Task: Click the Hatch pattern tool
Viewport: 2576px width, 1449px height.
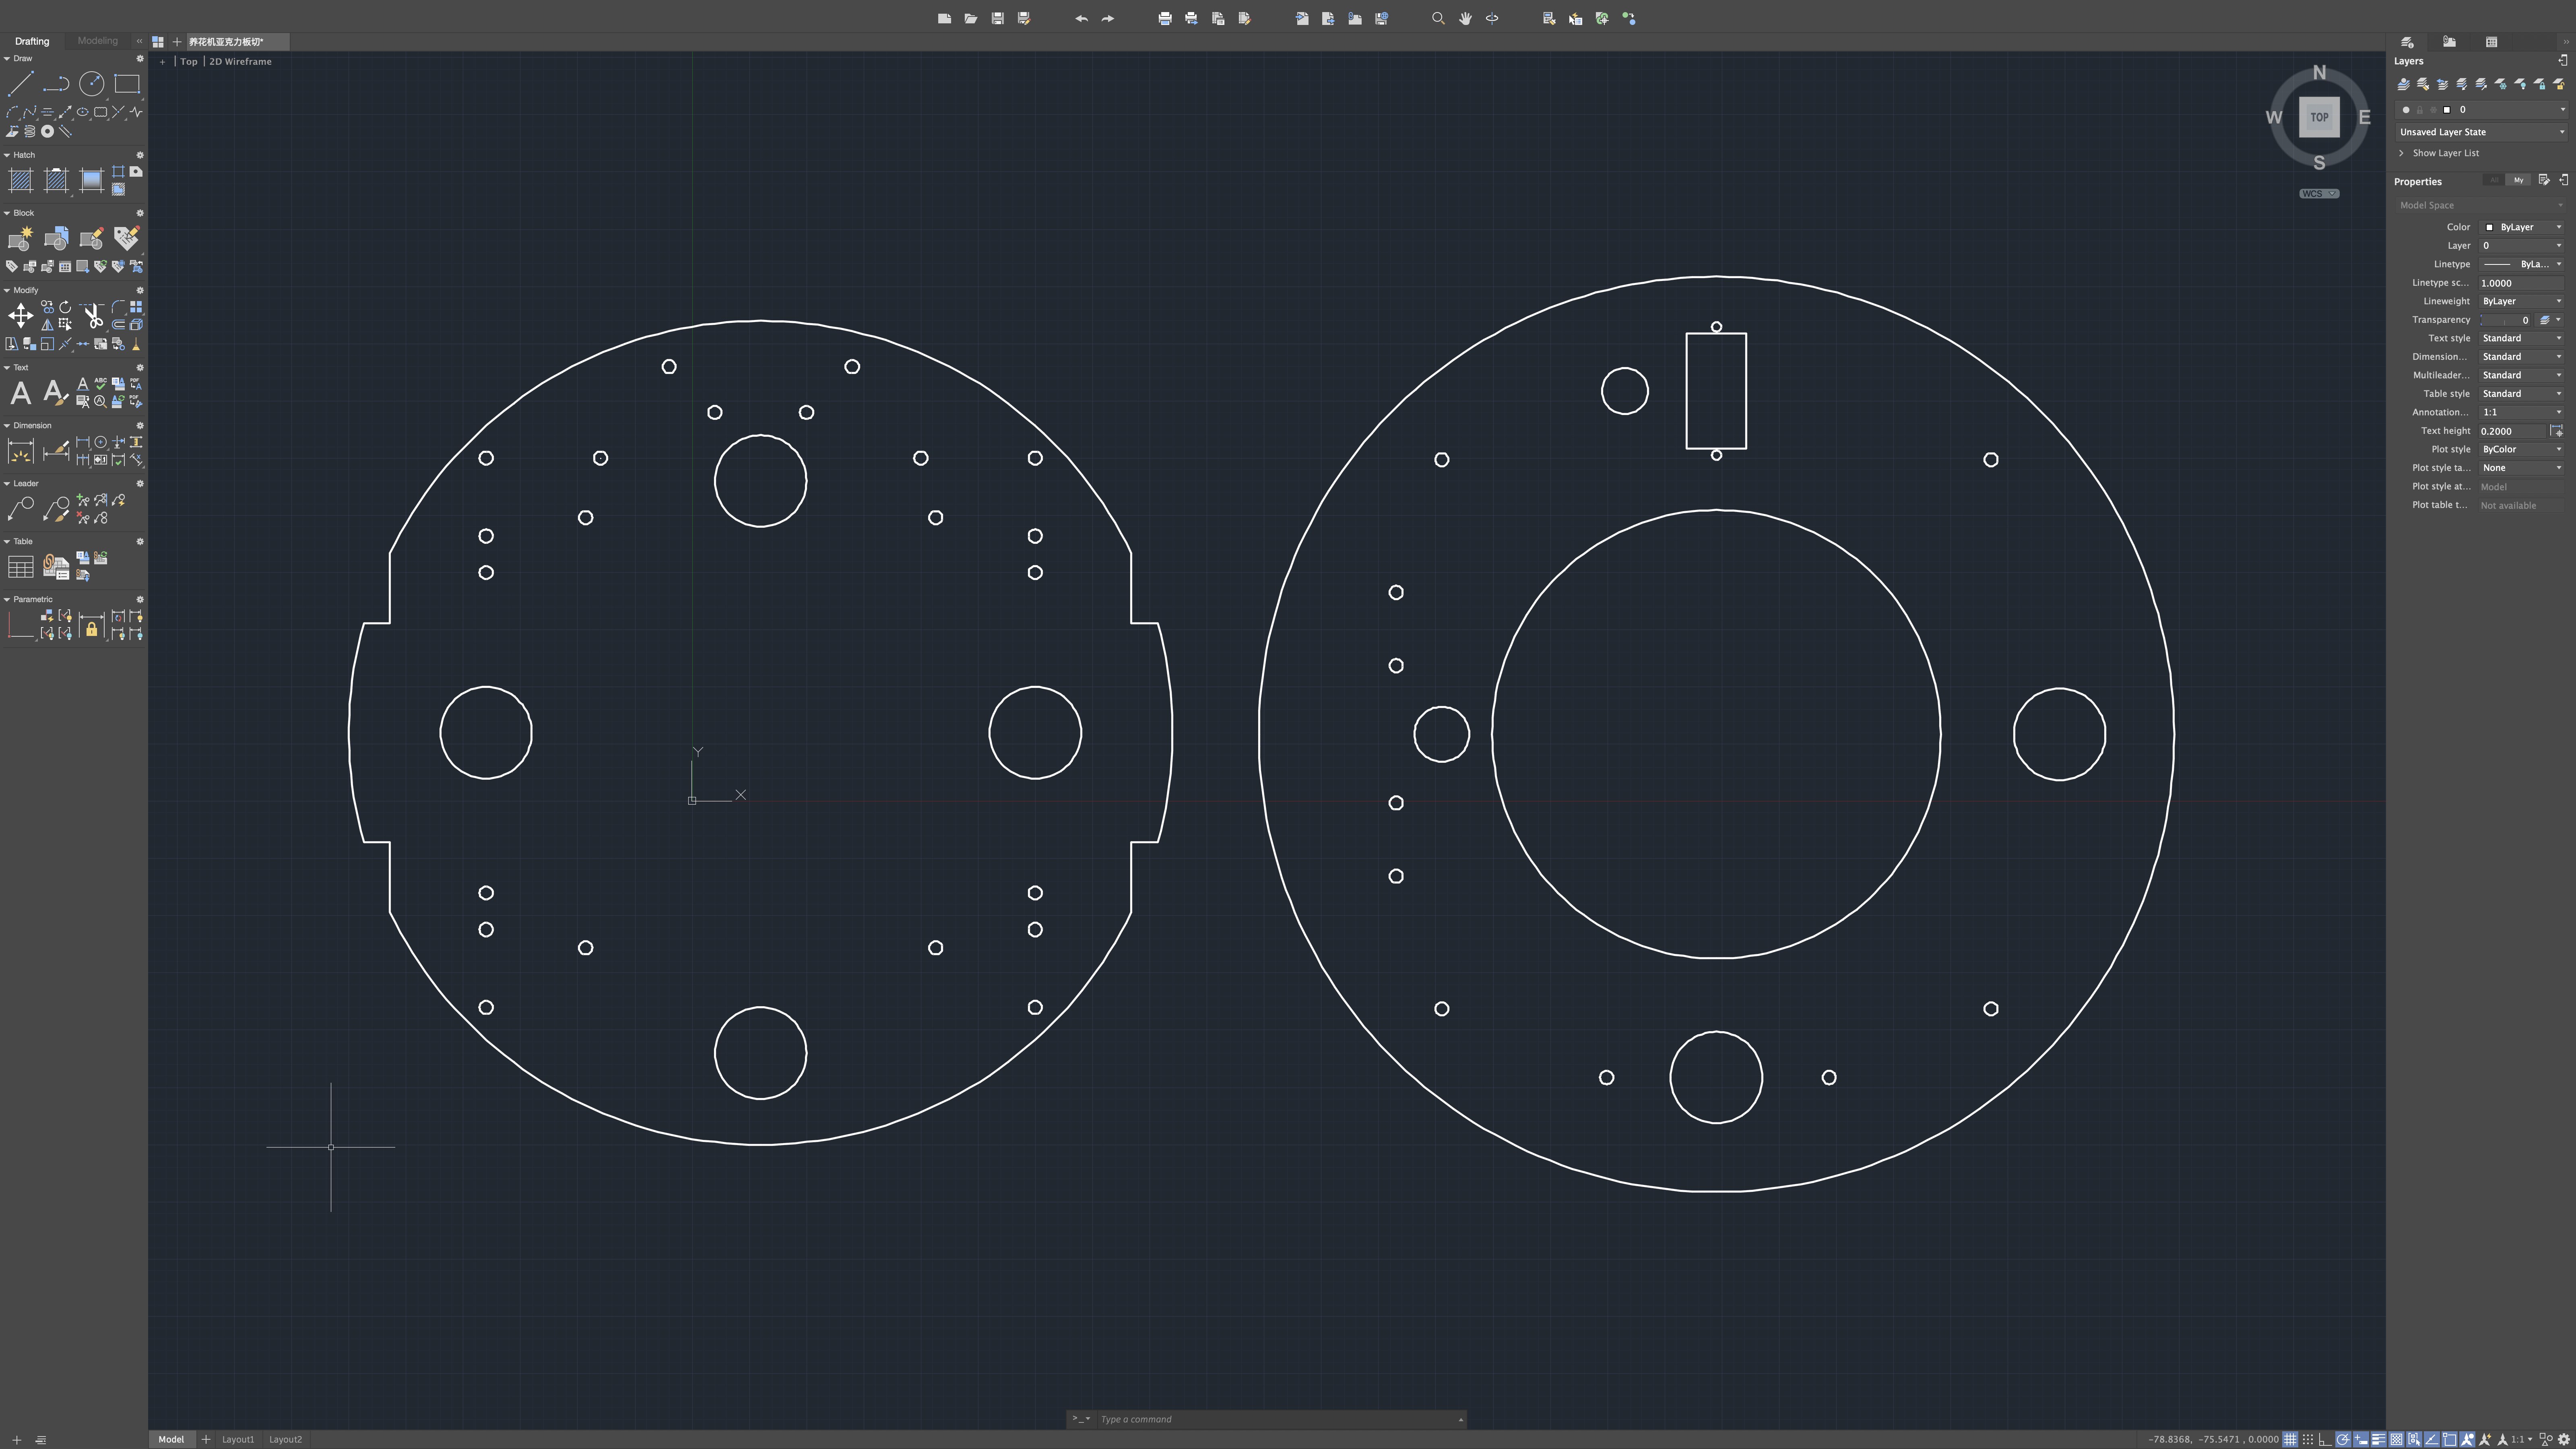Action: click(x=20, y=180)
